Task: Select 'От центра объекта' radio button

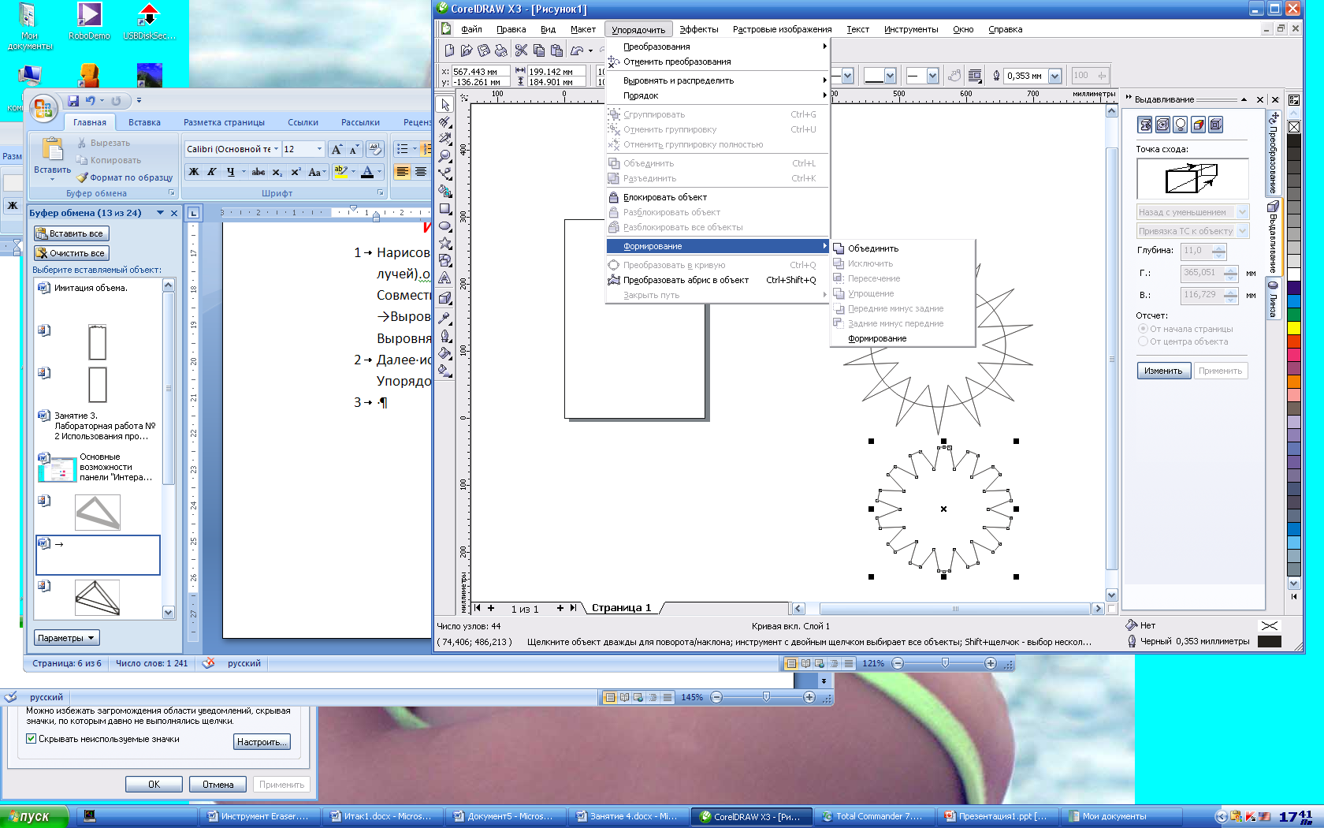Action: click(1143, 341)
